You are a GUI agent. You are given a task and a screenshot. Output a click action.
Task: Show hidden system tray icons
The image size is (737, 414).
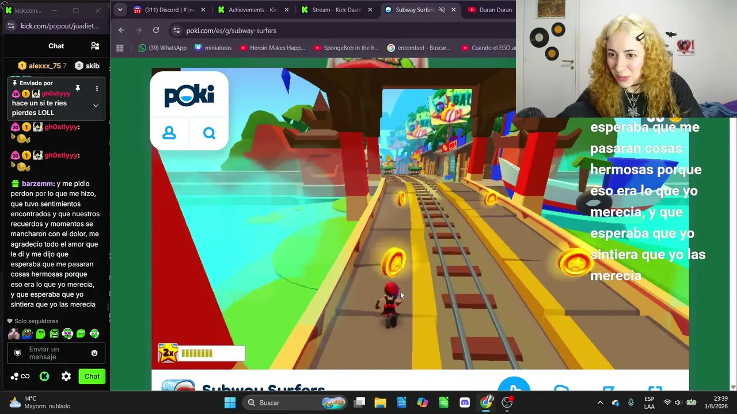(x=600, y=402)
